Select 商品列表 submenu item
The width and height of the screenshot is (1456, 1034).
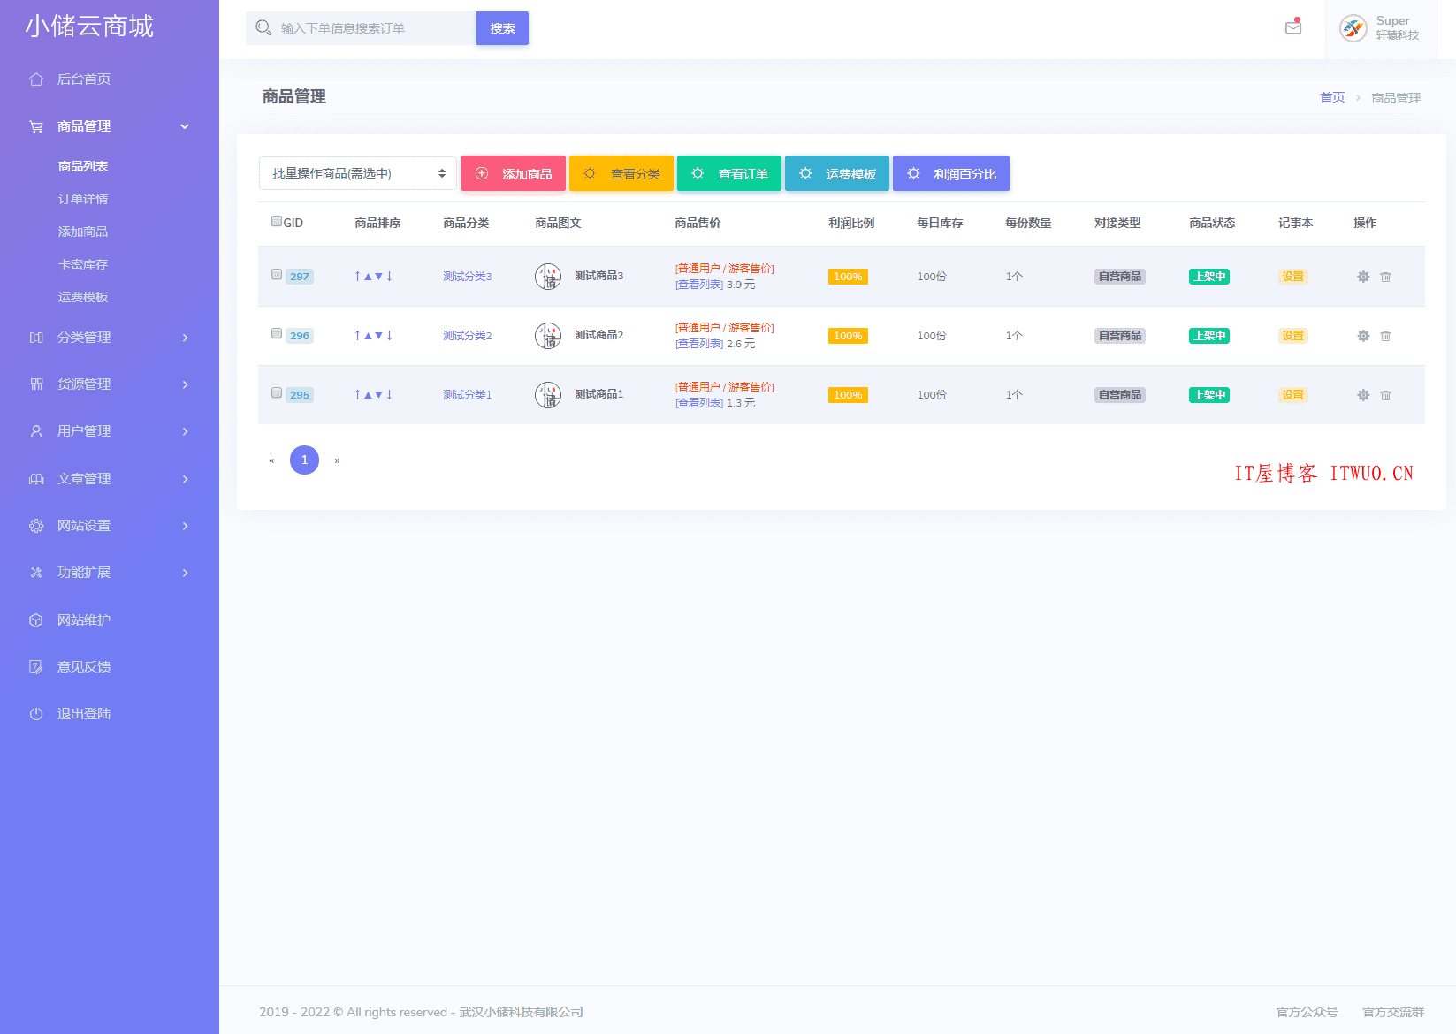[83, 166]
